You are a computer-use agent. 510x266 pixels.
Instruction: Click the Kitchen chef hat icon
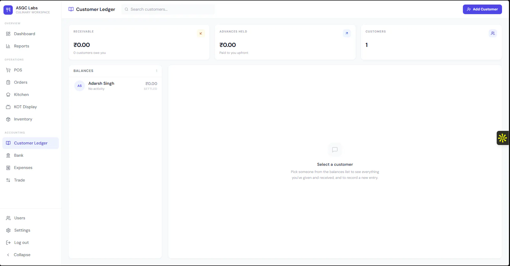(8, 95)
